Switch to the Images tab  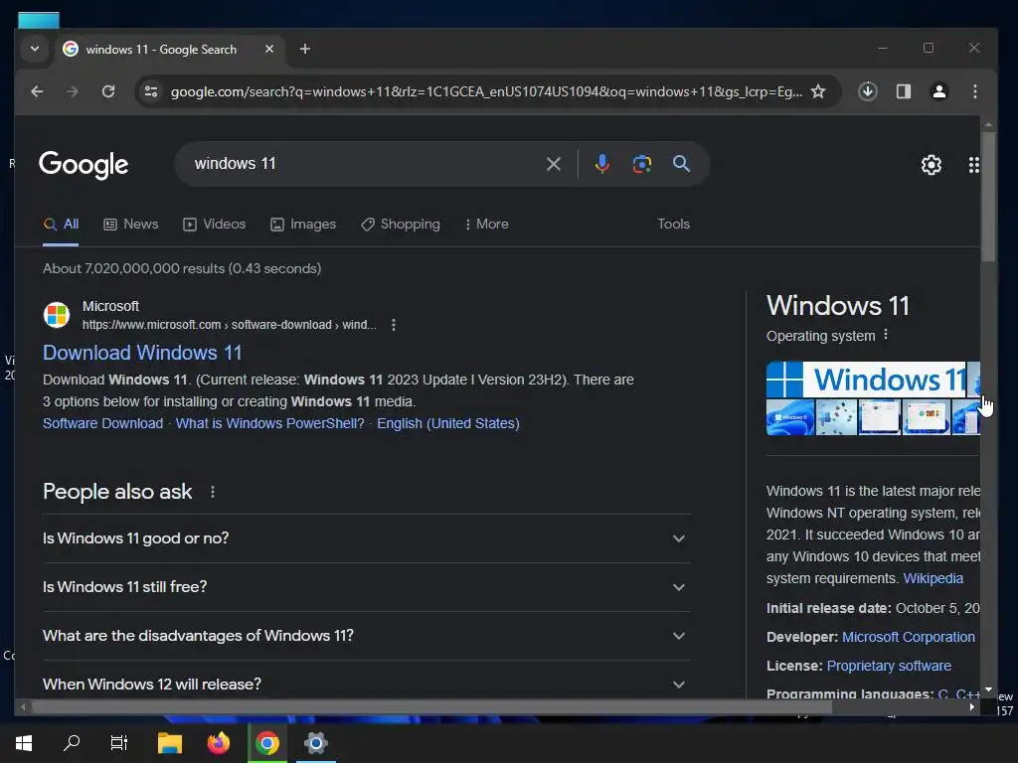[303, 224]
